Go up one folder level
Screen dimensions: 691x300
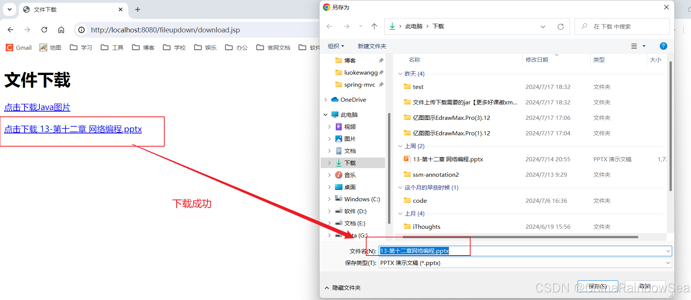coord(374,26)
